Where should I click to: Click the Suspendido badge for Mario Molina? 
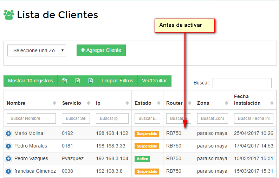147,133
